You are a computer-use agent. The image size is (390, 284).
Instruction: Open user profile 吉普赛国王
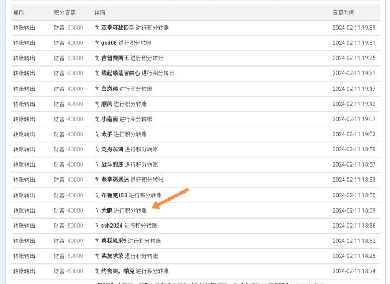[115, 58]
